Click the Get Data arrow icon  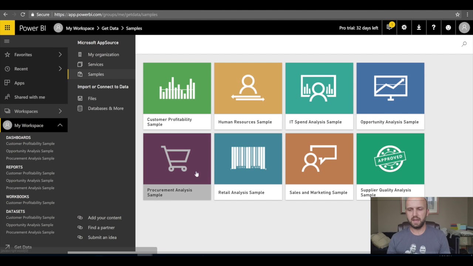pyautogui.click(x=7, y=247)
